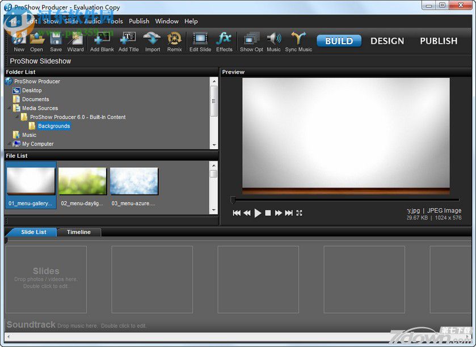The width and height of the screenshot is (476, 347).
Task: Open the Import tool
Action: [x=151, y=41]
